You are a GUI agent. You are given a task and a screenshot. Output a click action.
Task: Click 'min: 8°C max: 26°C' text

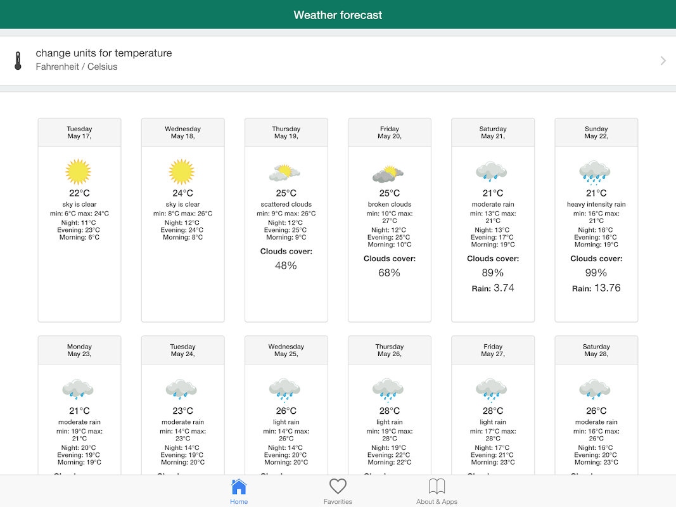pos(183,214)
